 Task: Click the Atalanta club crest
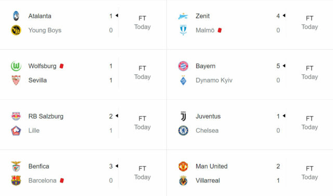pyautogui.click(x=16, y=16)
